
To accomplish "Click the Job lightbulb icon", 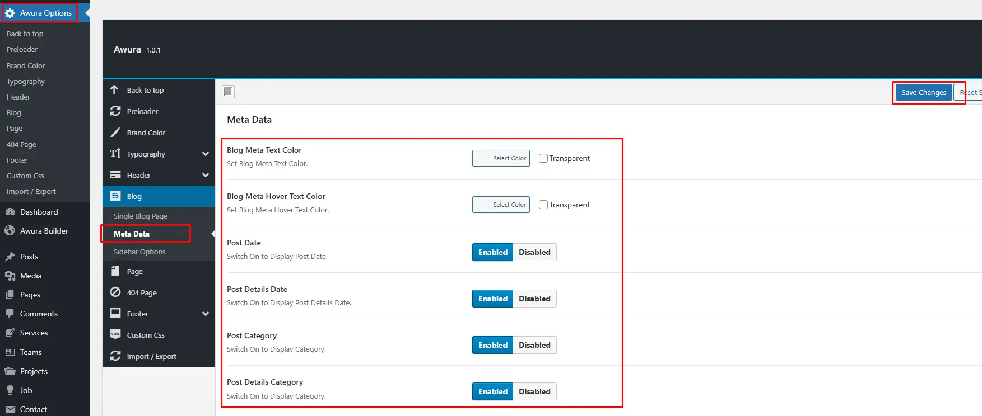I will (x=10, y=390).
